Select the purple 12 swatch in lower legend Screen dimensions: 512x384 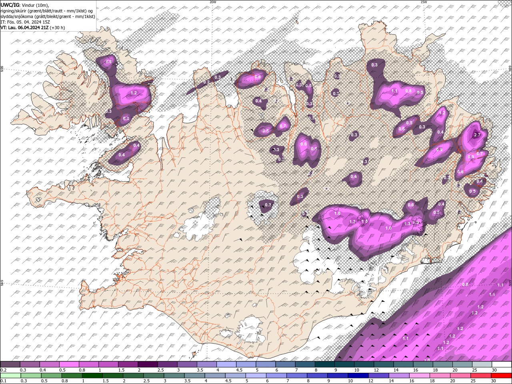pos(378,376)
